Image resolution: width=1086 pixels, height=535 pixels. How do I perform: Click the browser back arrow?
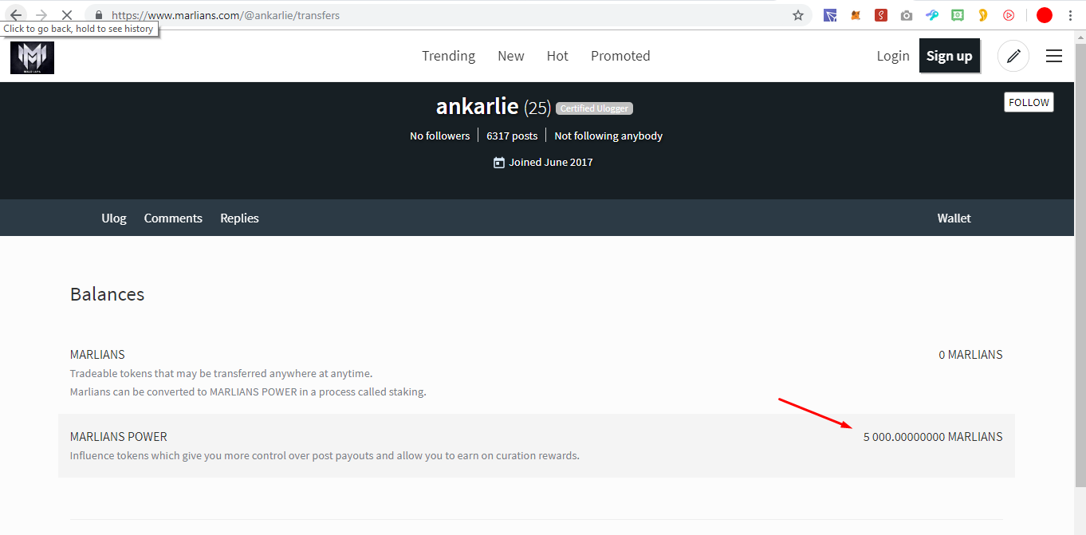pyautogui.click(x=16, y=15)
